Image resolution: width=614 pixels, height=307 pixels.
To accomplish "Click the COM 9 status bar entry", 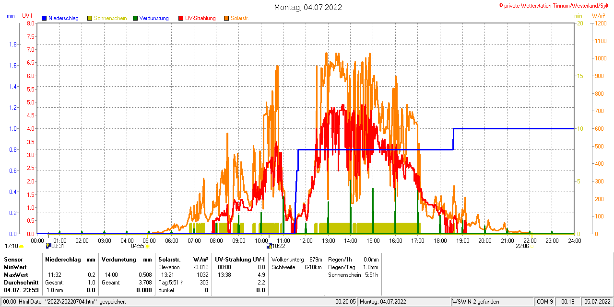I will coord(545,302).
